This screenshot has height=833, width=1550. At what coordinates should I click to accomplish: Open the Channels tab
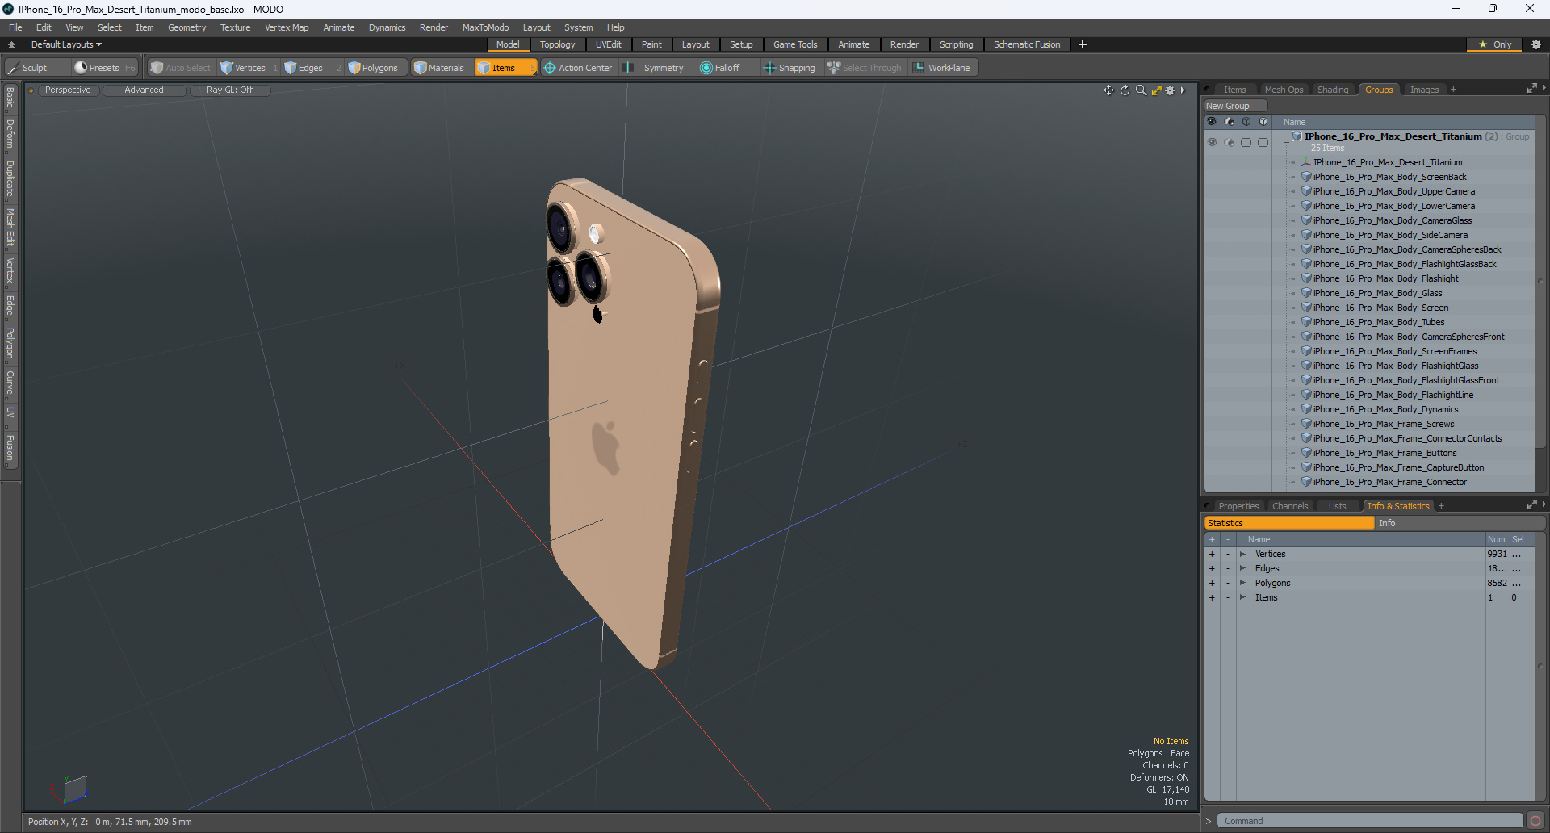click(x=1289, y=506)
